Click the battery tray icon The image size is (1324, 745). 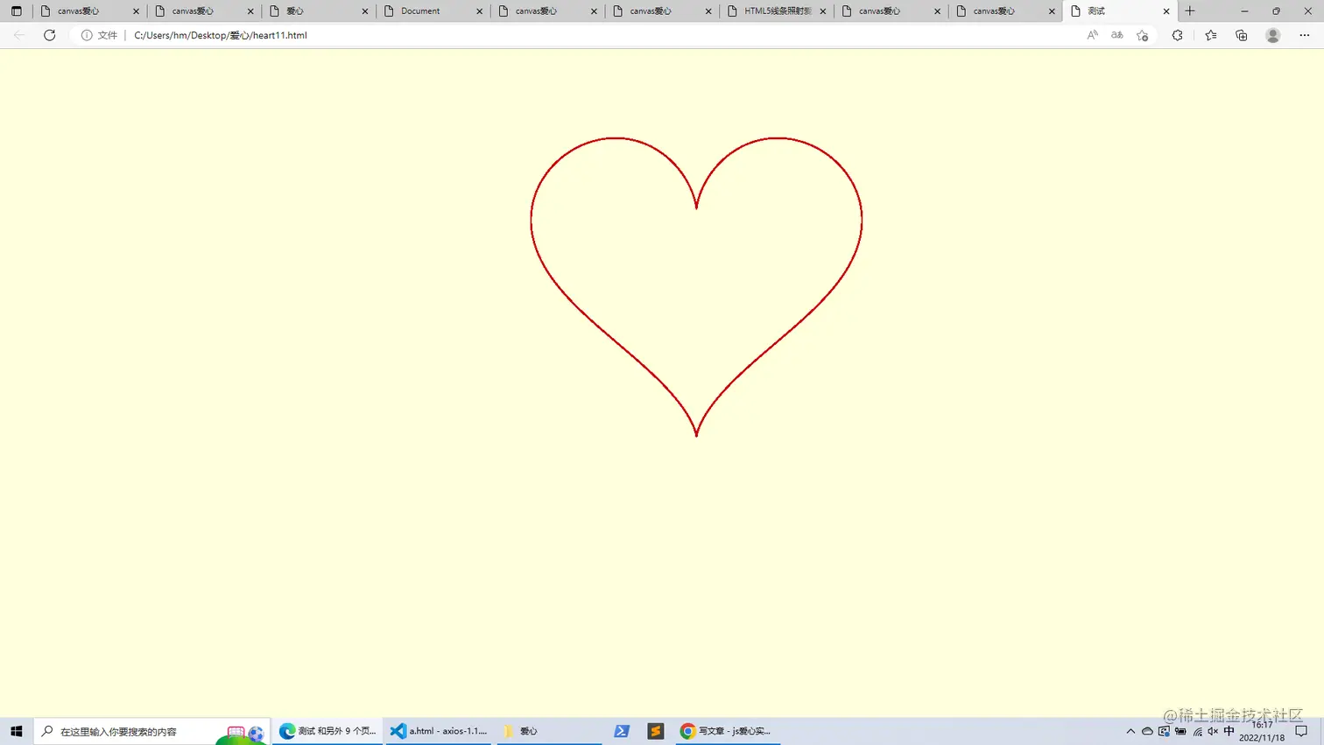1180,731
